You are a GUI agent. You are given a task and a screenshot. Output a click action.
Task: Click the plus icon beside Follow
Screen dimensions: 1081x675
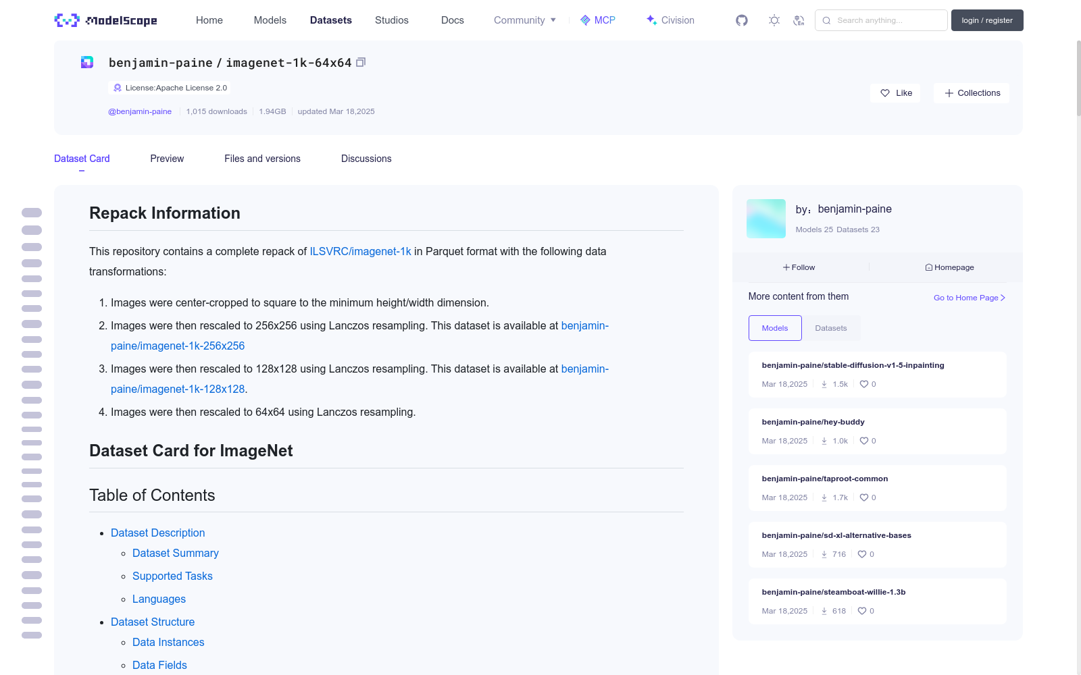[786, 267]
